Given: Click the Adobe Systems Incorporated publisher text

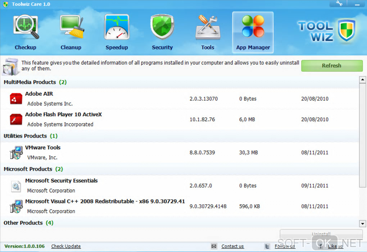Looking at the screenshot, I should (x=60, y=124).
